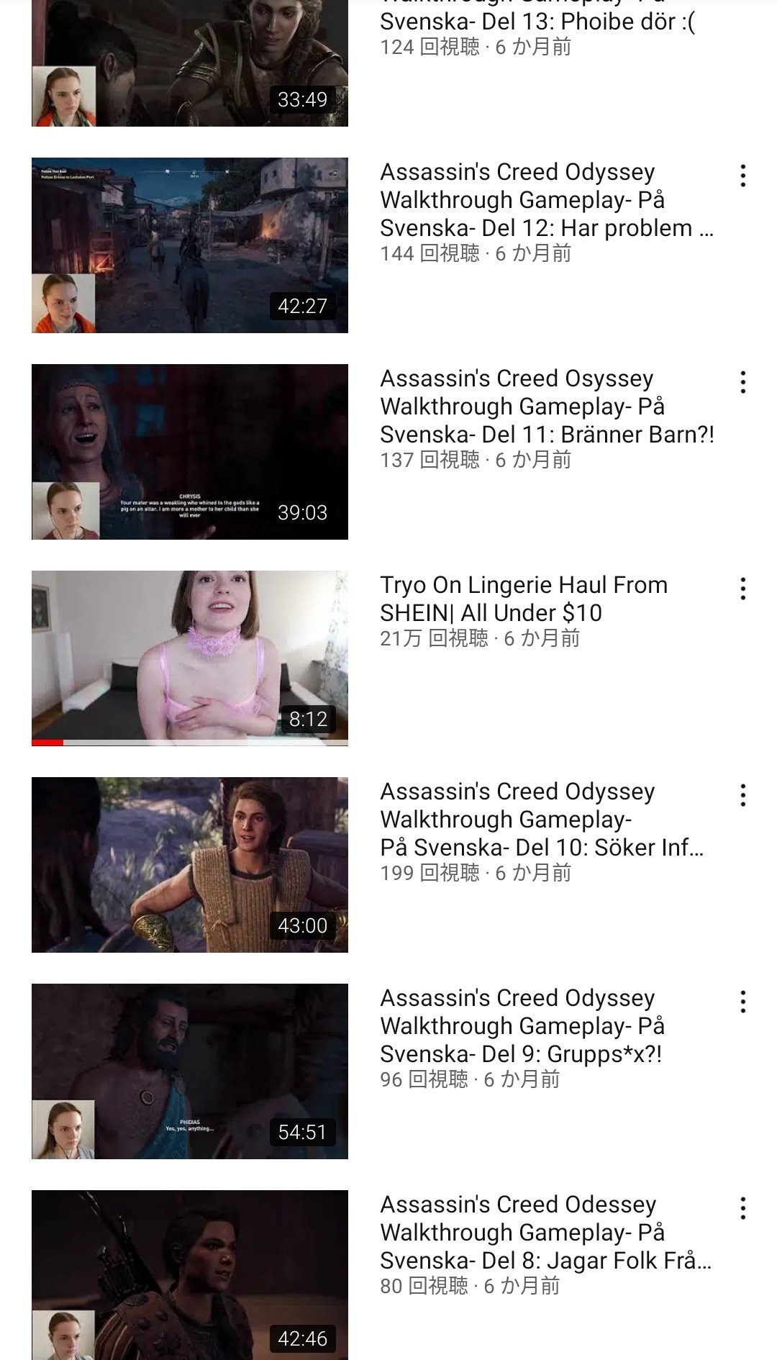Screen dimensions: 777x1360
Task: Open the Del 11 Bränner Barn thumbnail
Action: click(190, 452)
